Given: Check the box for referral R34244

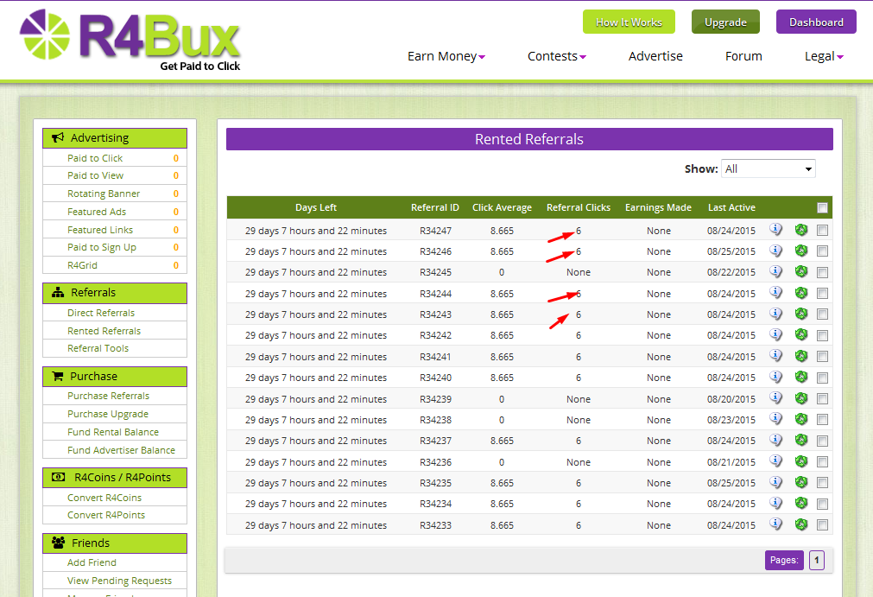Looking at the screenshot, I should (822, 293).
